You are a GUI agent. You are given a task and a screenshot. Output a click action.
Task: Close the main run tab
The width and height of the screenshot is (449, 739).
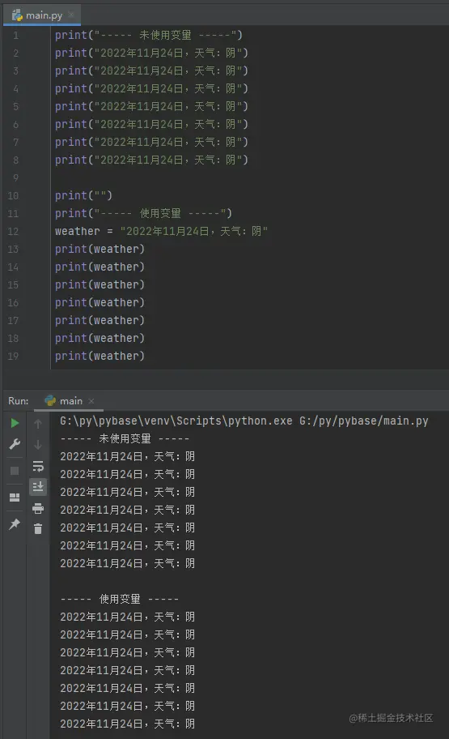tap(91, 401)
